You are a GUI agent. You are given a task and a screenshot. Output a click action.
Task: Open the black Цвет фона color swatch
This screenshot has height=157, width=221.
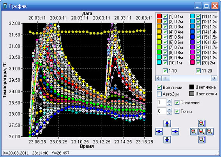coord(191,87)
